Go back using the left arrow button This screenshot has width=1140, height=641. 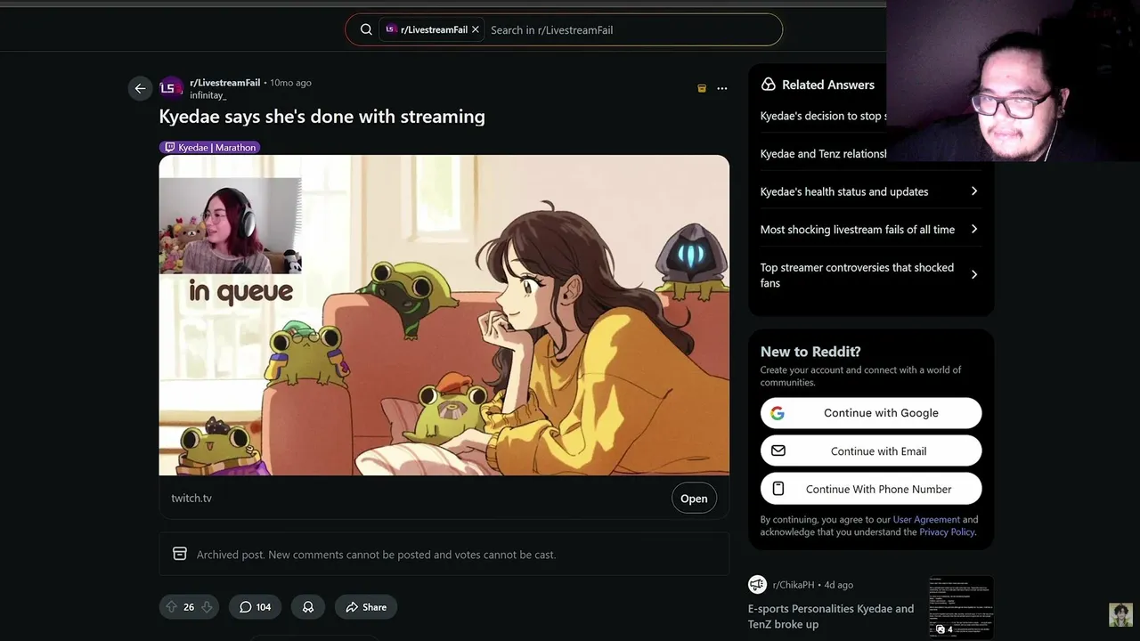(140, 88)
